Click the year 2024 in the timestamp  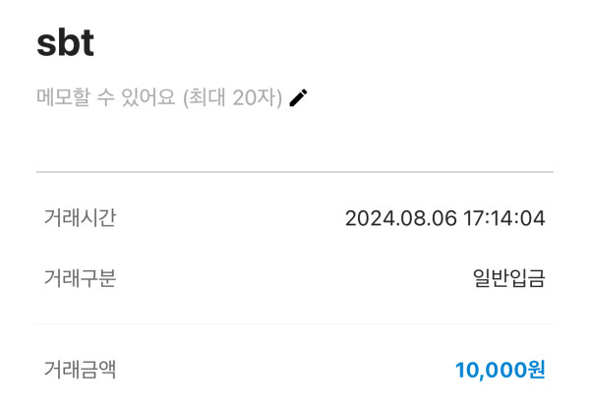coord(366,218)
